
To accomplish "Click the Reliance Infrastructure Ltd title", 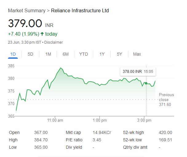I will click(80, 11).
